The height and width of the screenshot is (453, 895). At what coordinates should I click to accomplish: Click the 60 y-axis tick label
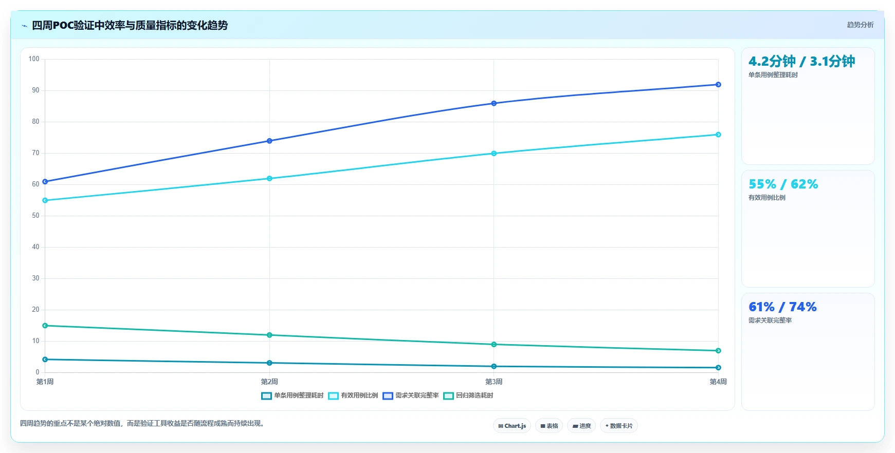click(x=35, y=184)
